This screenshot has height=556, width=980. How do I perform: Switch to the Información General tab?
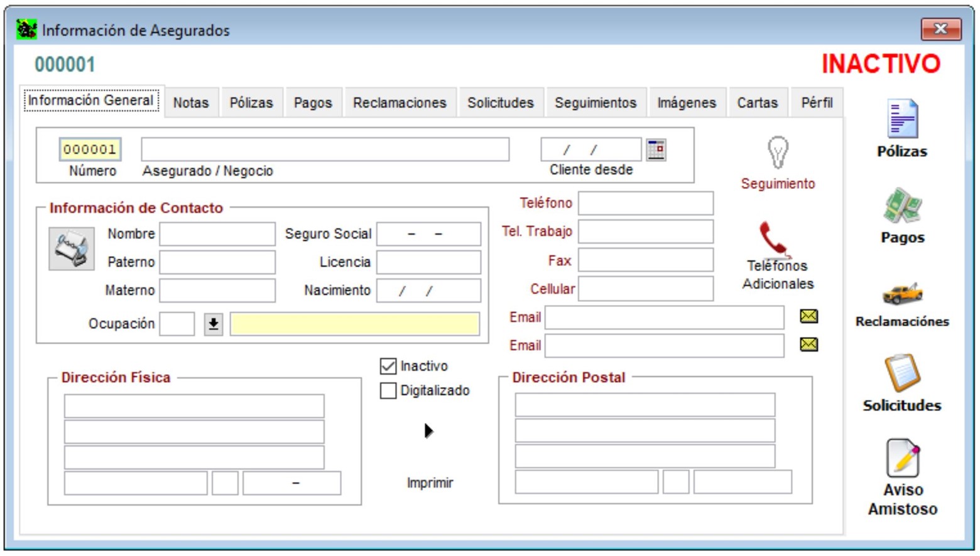[91, 100]
